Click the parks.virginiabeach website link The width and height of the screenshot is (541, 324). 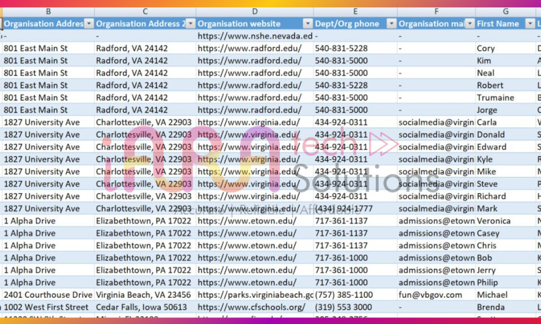255,295
